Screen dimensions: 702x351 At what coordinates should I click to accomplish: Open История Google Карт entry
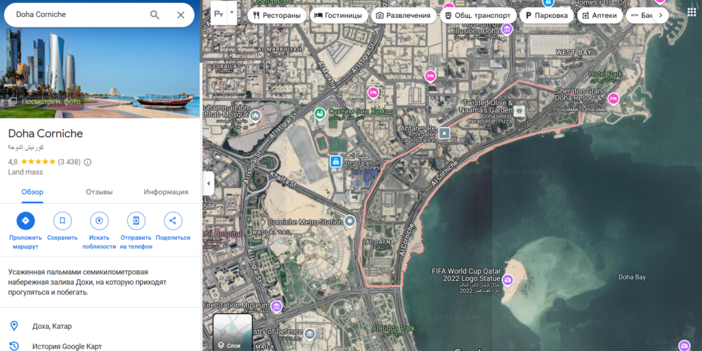coord(66,346)
